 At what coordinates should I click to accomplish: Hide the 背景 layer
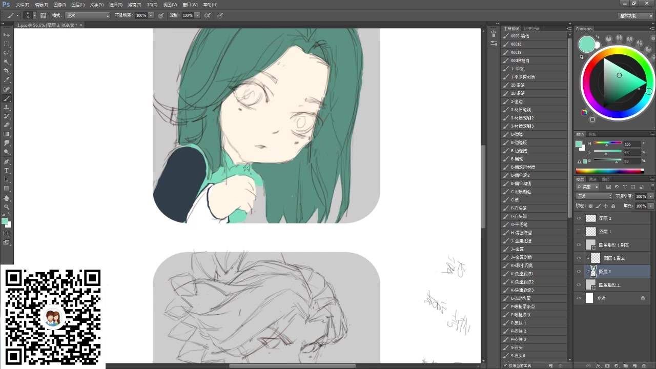point(579,298)
